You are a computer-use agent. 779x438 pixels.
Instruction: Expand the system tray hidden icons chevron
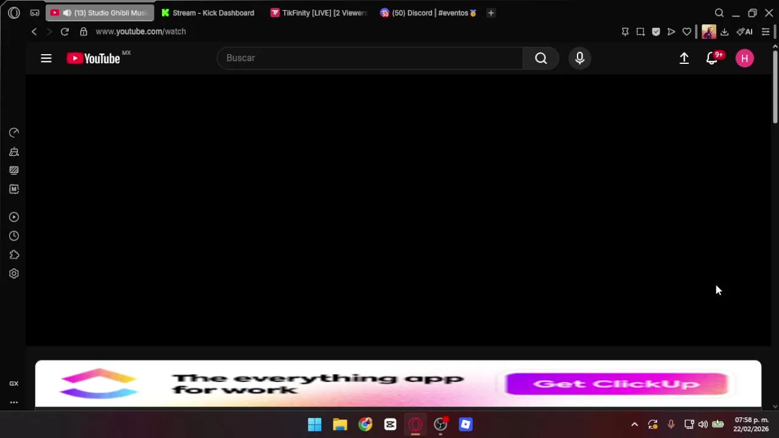(634, 425)
